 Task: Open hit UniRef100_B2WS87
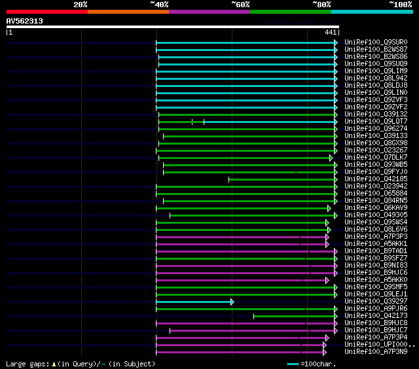(376, 49)
